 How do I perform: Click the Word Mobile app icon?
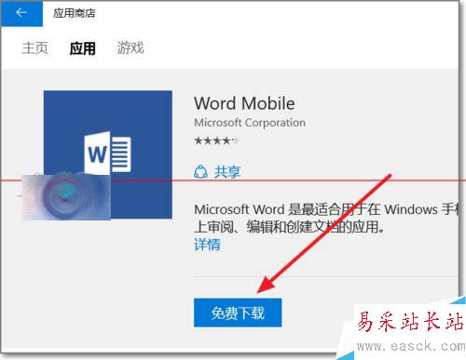108,154
